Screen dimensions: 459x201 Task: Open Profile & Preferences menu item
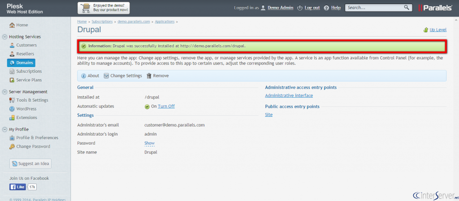click(37, 138)
